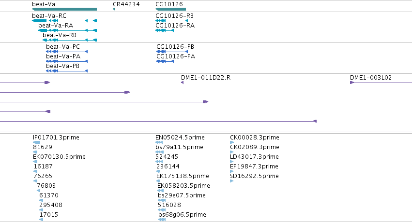Viewport: 412px width, 222px height.
Task: Select transcript label beat-Va-RA
Action: 56,26
